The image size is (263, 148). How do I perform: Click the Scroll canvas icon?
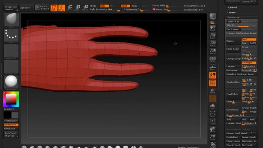pos(212,28)
